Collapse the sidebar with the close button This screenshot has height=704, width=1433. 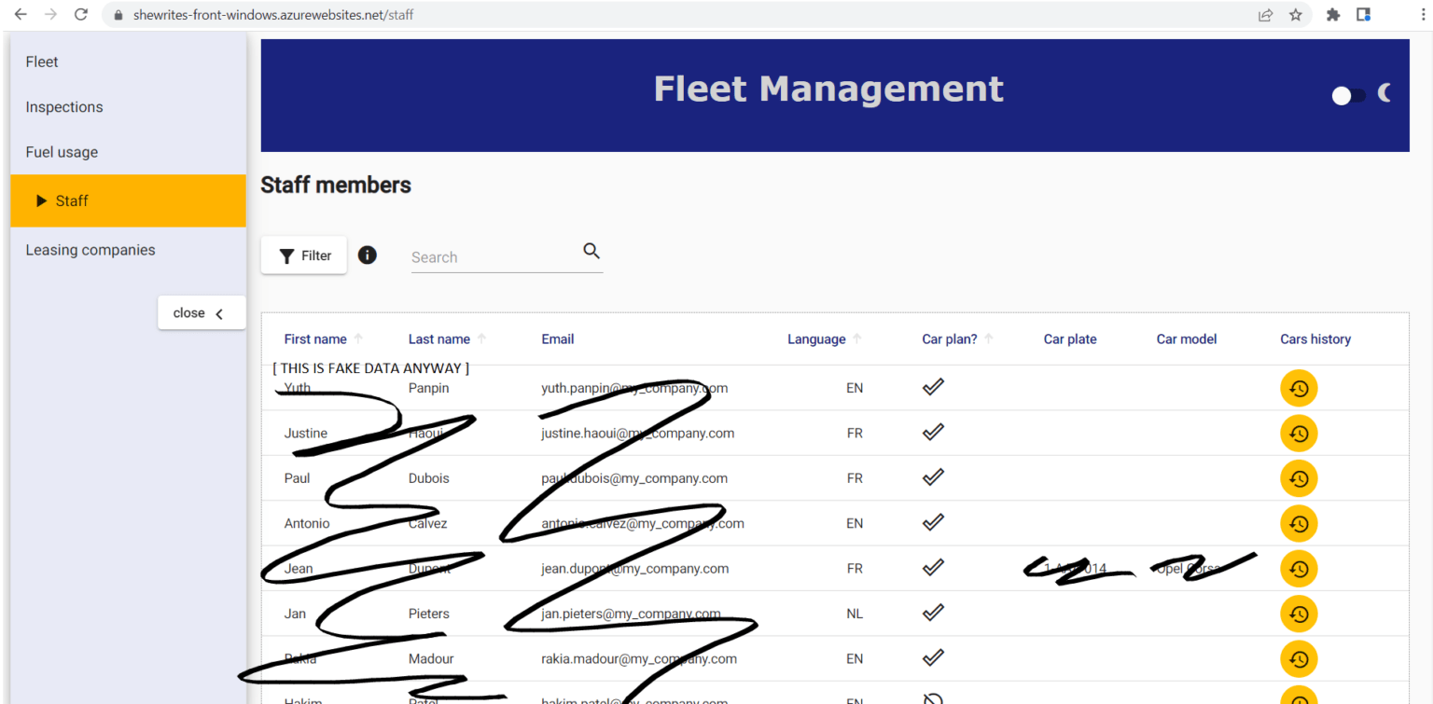tap(202, 312)
